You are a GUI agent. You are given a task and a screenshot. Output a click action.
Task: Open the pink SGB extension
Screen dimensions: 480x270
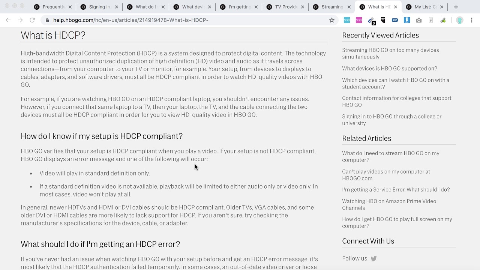coord(359,20)
